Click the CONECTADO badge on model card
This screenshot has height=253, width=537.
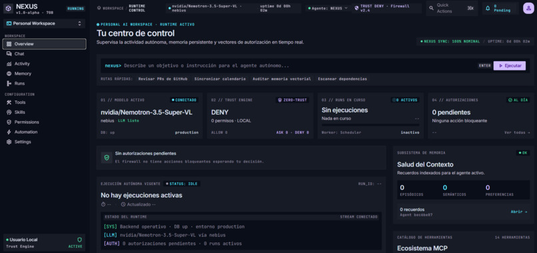pyautogui.click(x=185, y=100)
